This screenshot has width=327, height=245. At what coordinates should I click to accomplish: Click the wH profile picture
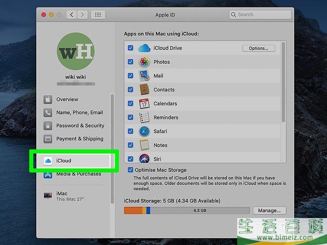[76, 51]
